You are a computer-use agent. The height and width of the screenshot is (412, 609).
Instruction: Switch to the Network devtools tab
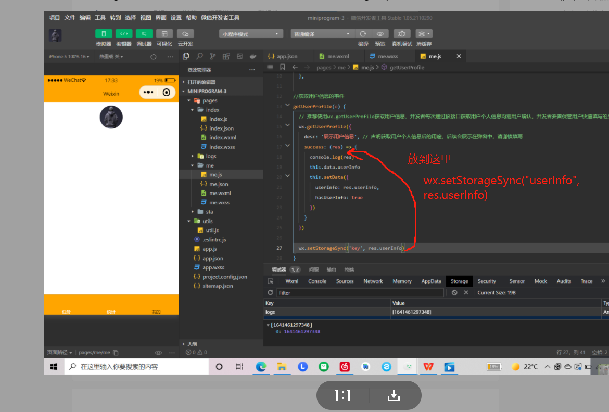tap(373, 281)
